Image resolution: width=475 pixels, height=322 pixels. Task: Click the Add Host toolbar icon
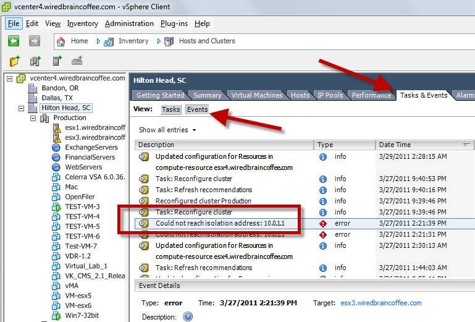(57, 61)
